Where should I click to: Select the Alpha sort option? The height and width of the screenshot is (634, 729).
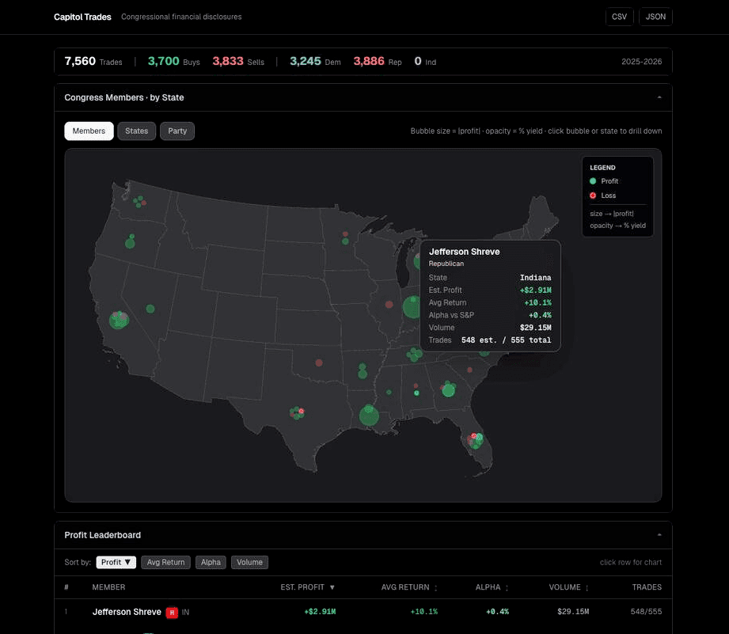click(x=211, y=562)
